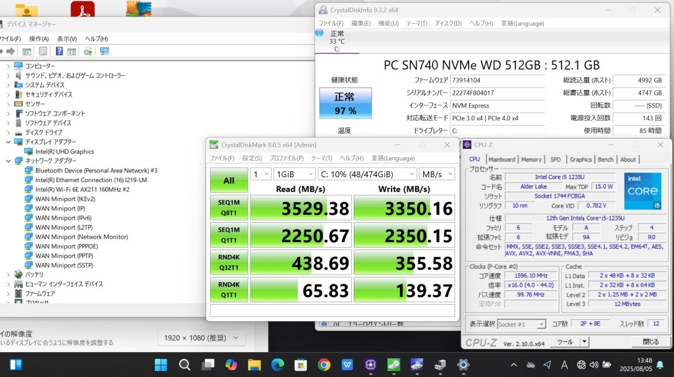
Task: Open the ツール dropdown arrow in CPU-Z
Action: click(584, 342)
